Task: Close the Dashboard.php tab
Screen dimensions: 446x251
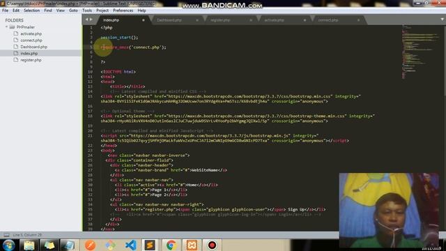Action: [197, 20]
